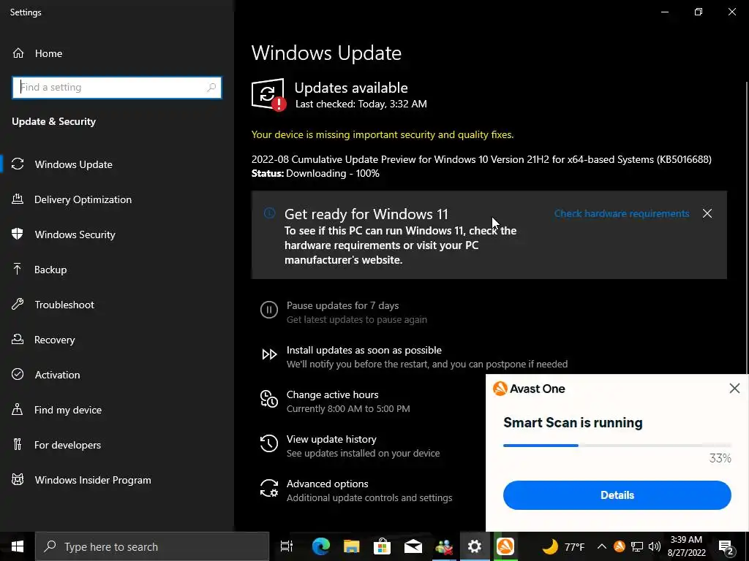Click the Windows Update sync icon in sidebar
749x561 pixels.
(18, 164)
